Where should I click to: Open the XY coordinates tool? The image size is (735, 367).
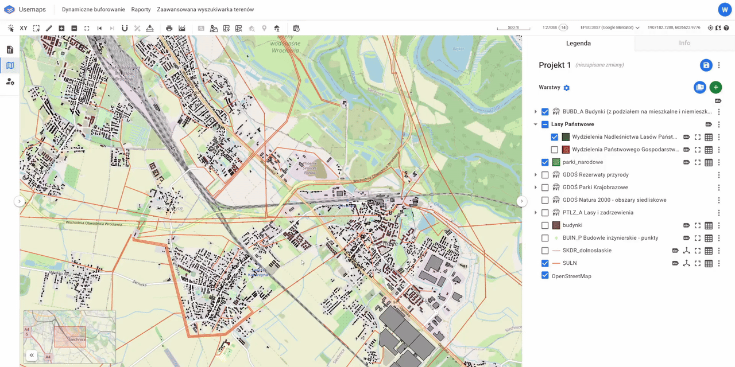click(x=24, y=28)
